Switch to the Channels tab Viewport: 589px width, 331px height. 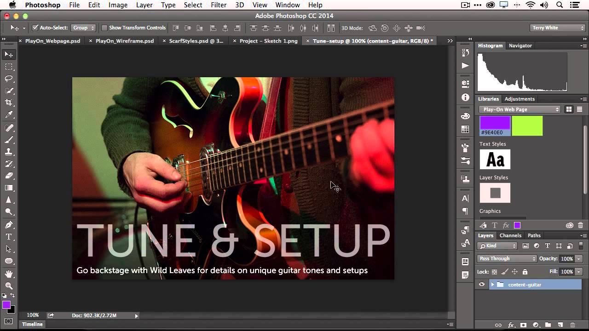click(510, 235)
